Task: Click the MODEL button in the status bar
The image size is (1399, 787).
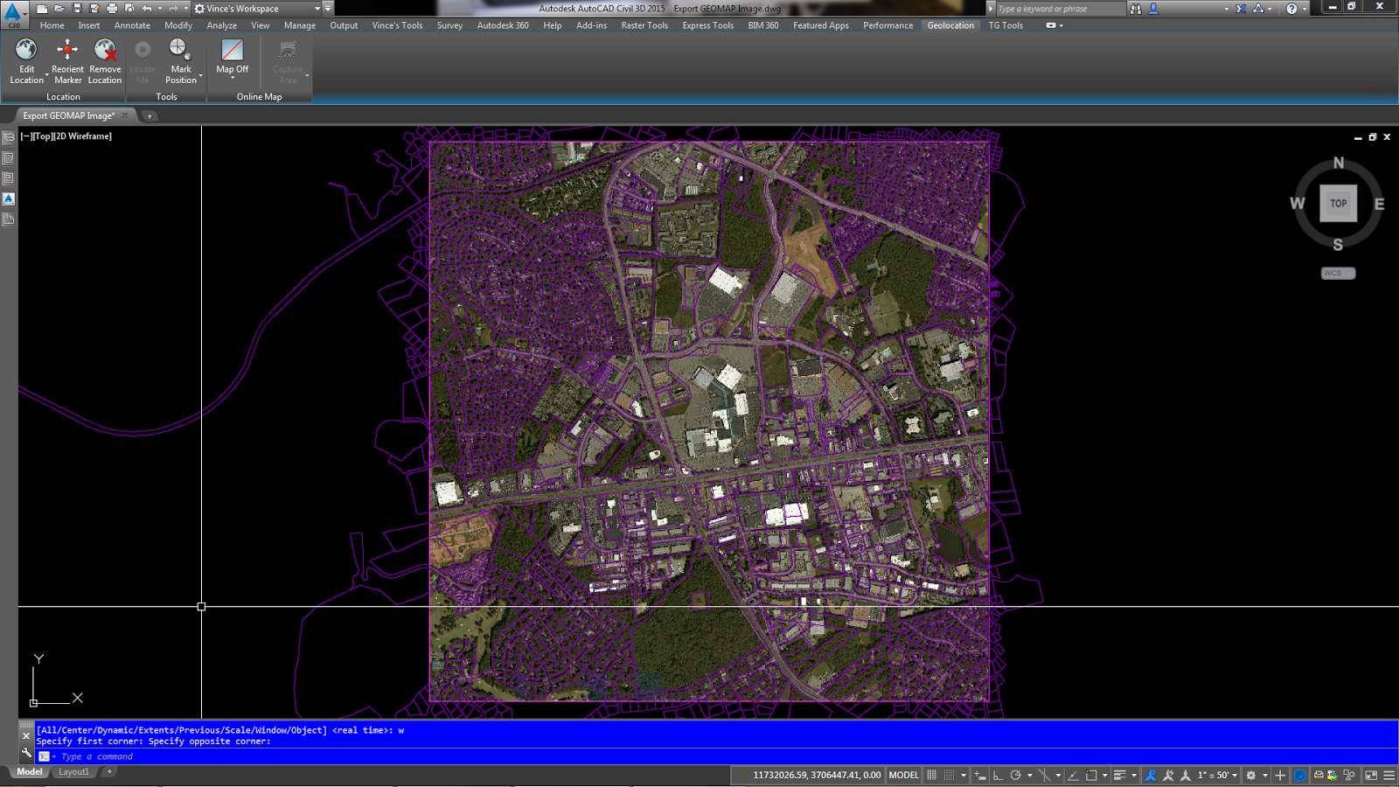Action: pyautogui.click(x=902, y=775)
